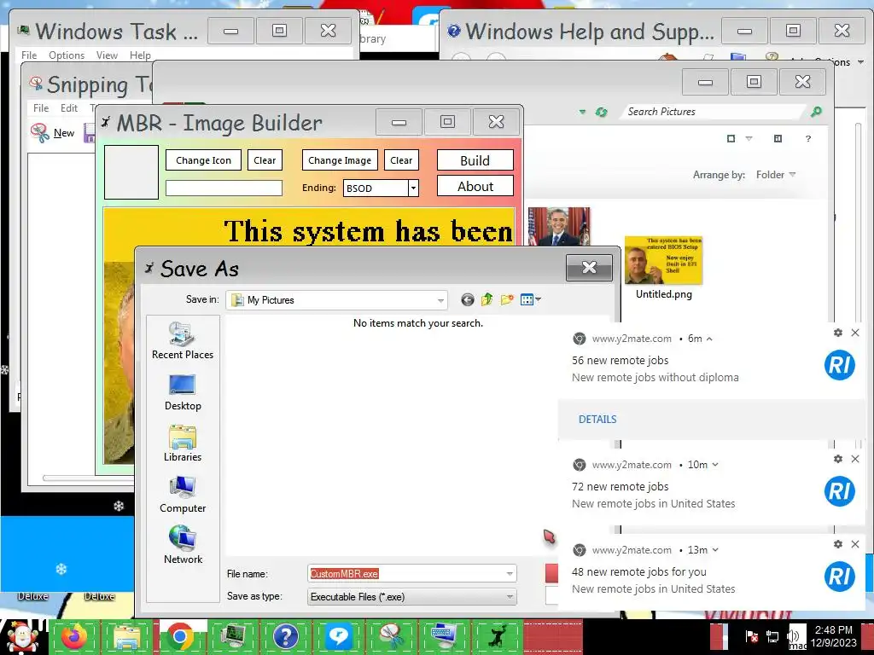
Task: Click the help question mark in Pictures window
Action: [x=808, y=139]
